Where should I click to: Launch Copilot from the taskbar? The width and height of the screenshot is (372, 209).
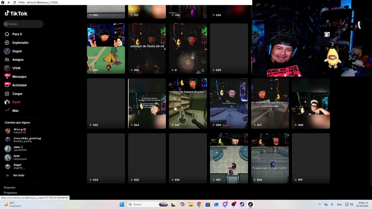[182, 204]
